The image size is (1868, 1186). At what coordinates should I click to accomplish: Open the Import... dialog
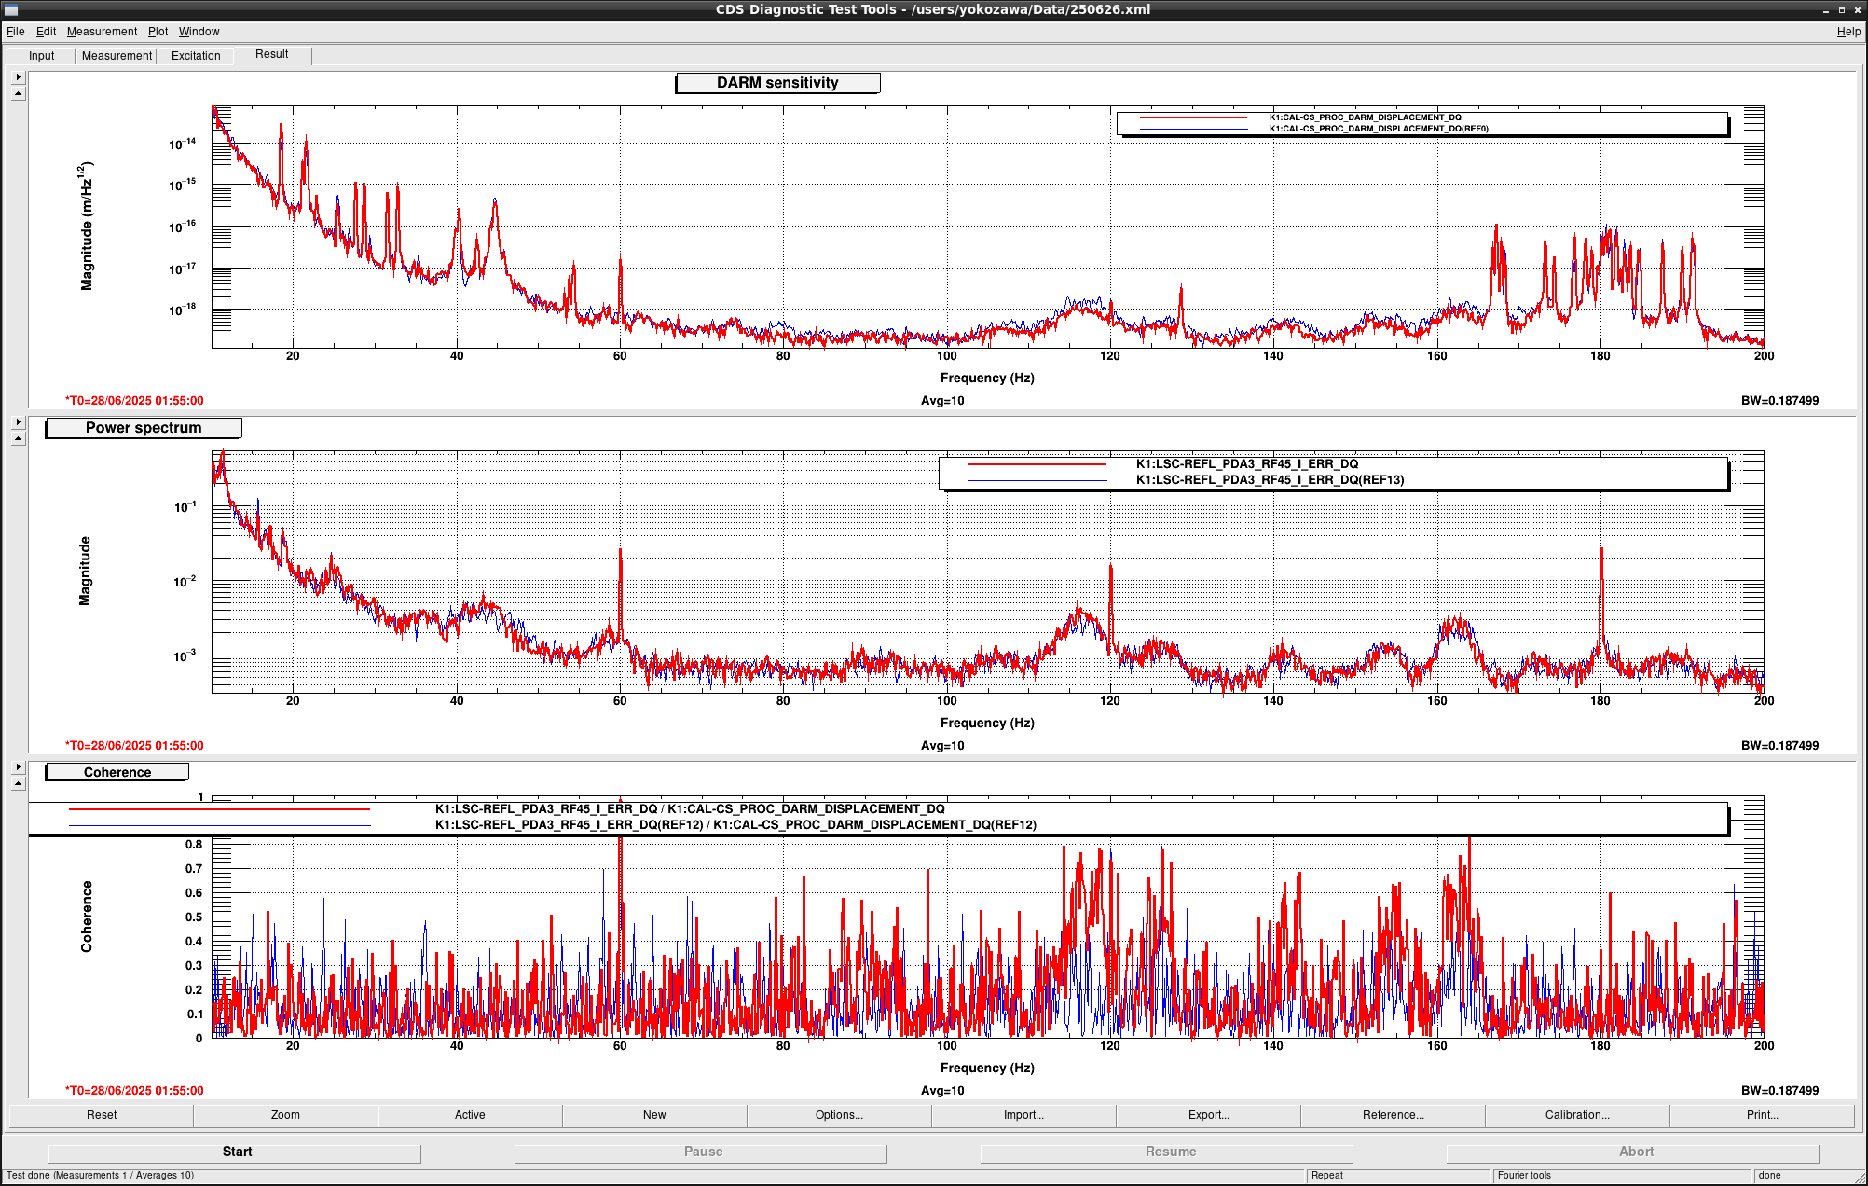click(1023, 1115)
